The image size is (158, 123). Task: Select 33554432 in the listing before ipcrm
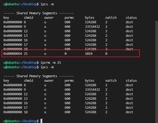[92, 27]
